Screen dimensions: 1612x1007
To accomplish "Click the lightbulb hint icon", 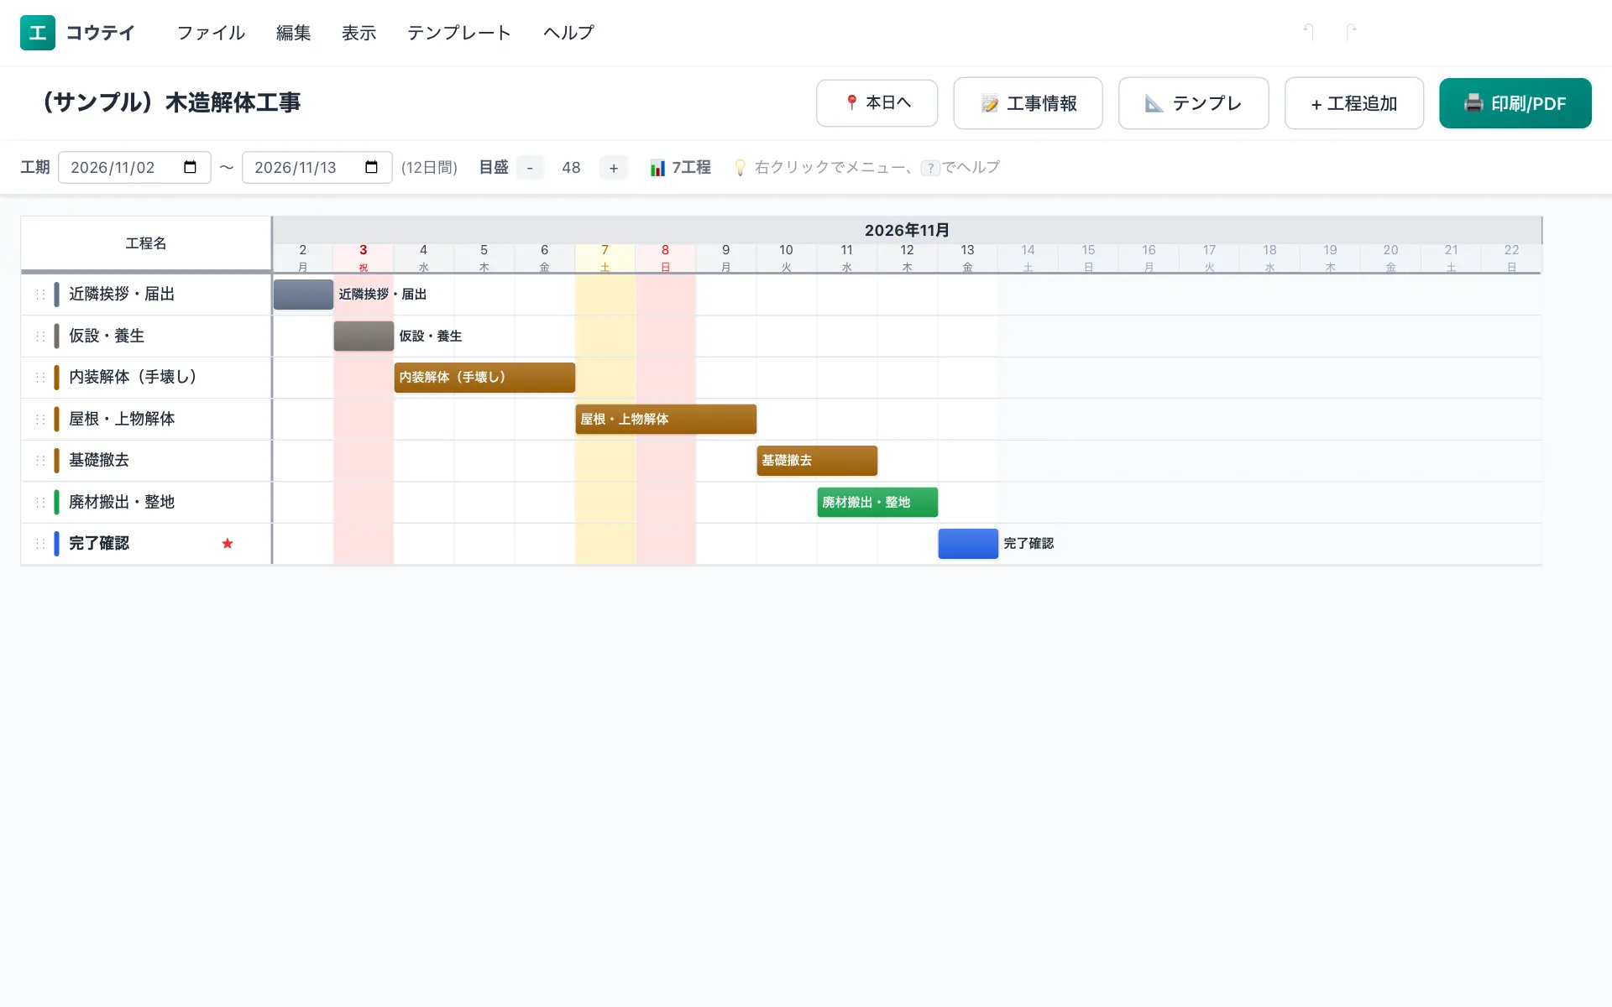I will click(740, 168).
